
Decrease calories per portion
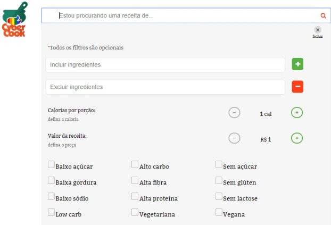(x=234, y=113)
